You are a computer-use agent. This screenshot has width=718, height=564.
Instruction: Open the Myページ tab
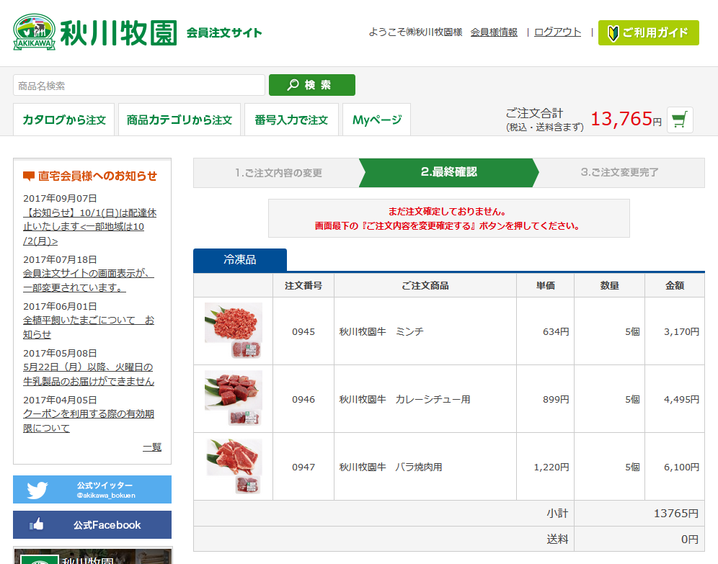click(376, 120)
